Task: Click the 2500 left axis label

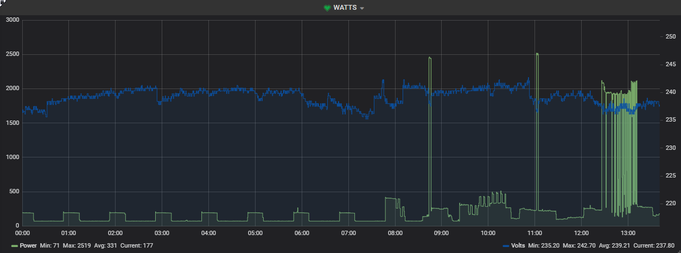Action: click(x=12, y=54)
